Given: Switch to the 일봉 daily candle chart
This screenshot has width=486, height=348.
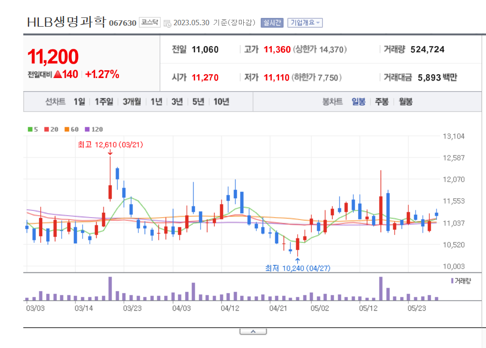Looking at the screenshot, I should tap(359, 101).
